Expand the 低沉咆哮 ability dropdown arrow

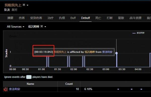point(45,27)
